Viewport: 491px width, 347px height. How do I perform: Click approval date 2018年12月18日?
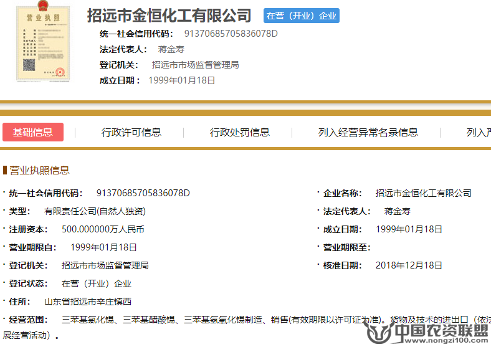coord(409,265)
